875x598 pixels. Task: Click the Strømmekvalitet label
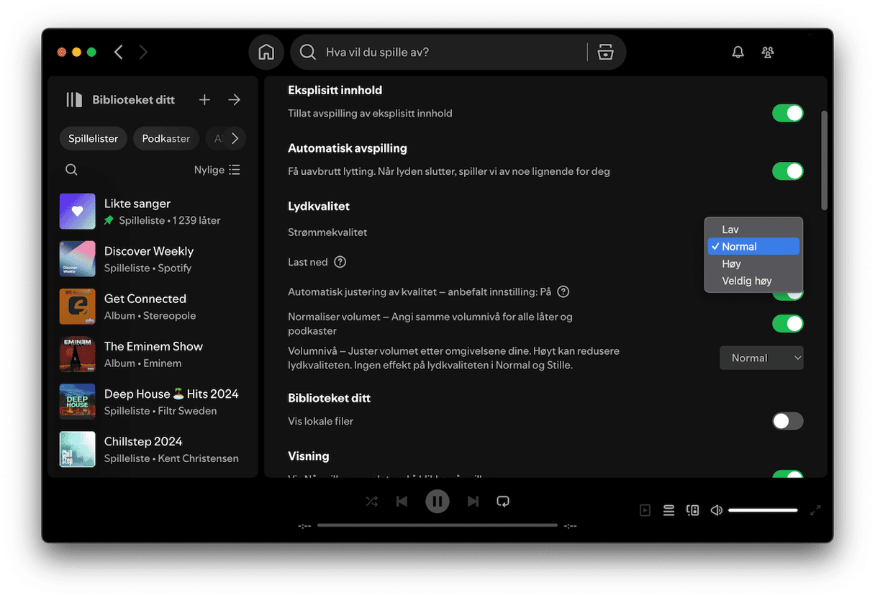click(327, 232)
